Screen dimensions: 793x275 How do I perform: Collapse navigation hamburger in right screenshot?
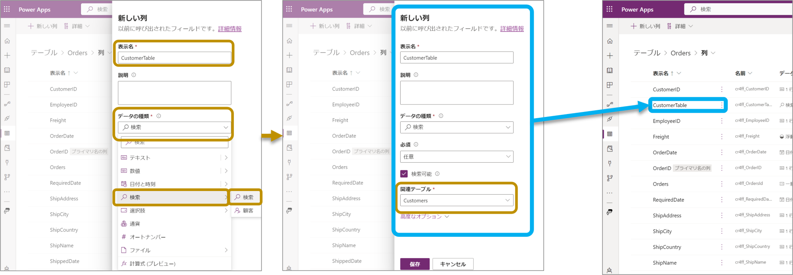point(610,26)
